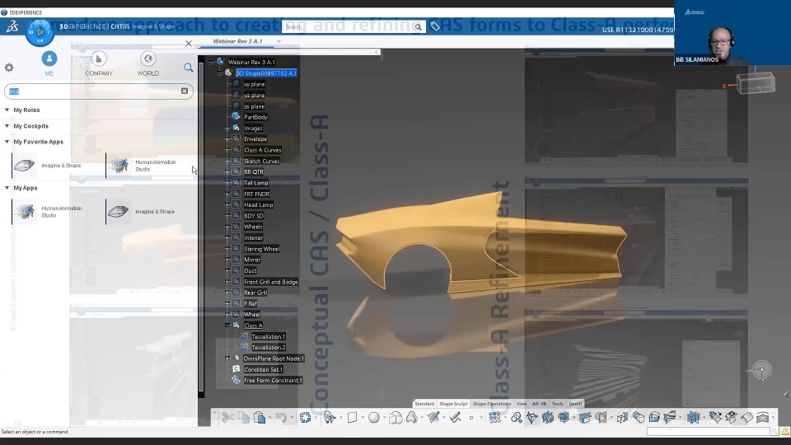Select Tessellation.1 in the tree

point(269,336)
